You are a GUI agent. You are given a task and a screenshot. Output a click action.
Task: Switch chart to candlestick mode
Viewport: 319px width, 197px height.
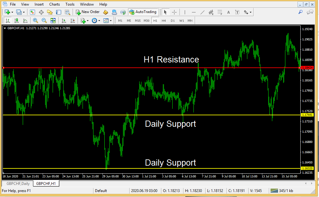(x=17, y=21)
